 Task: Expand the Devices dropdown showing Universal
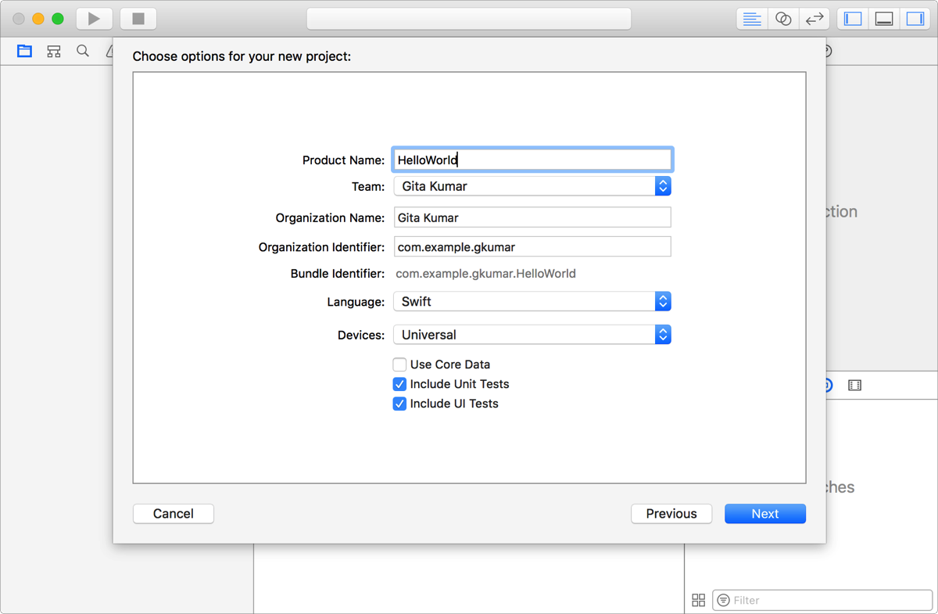tap(532, 335)
